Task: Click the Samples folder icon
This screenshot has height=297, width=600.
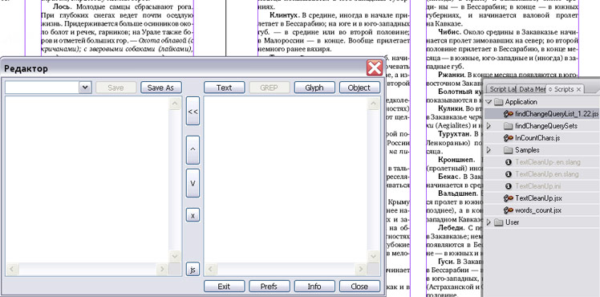Action: coord(509,150)
